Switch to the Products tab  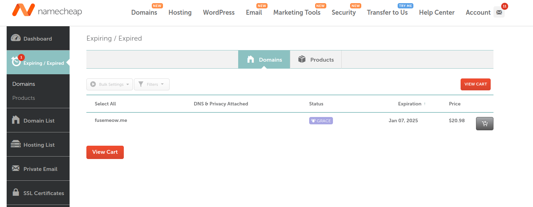pyautogui.click(x=316, y=60)
